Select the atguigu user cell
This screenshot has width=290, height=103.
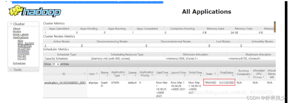pos(94,83)
